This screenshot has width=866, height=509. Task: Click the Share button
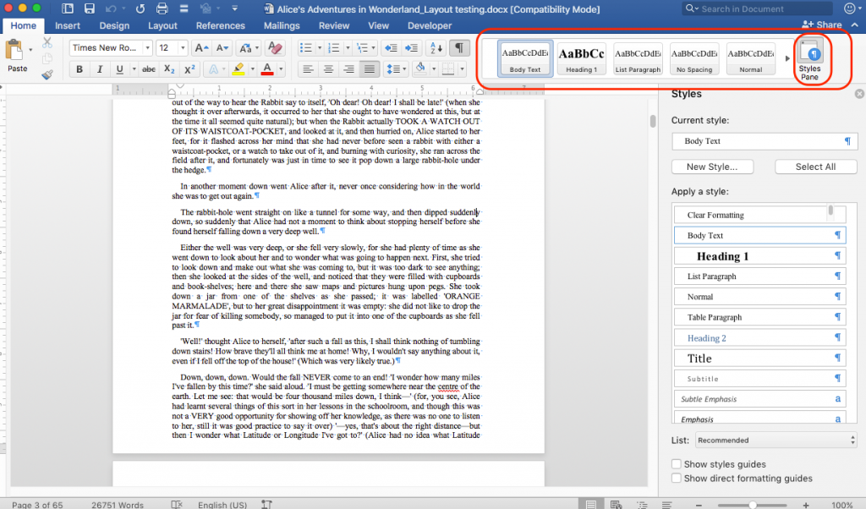[x=822, y=25]
